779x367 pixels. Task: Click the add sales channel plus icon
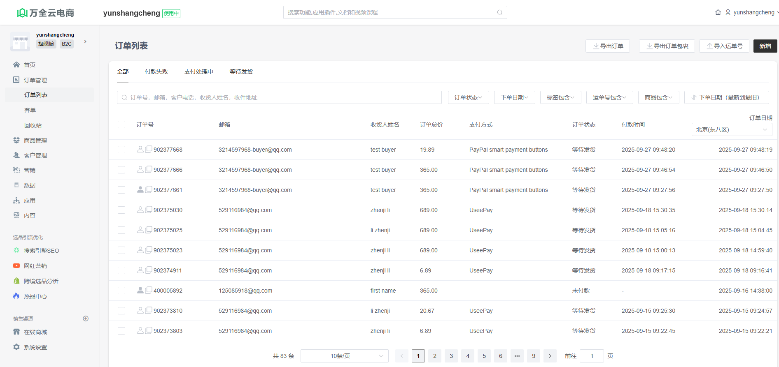point(86,319)
